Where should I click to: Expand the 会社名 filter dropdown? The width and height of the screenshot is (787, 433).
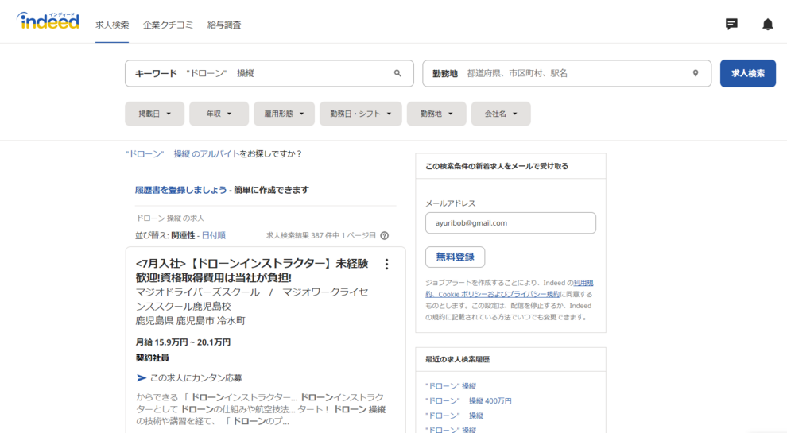click(x=500, y=114)
